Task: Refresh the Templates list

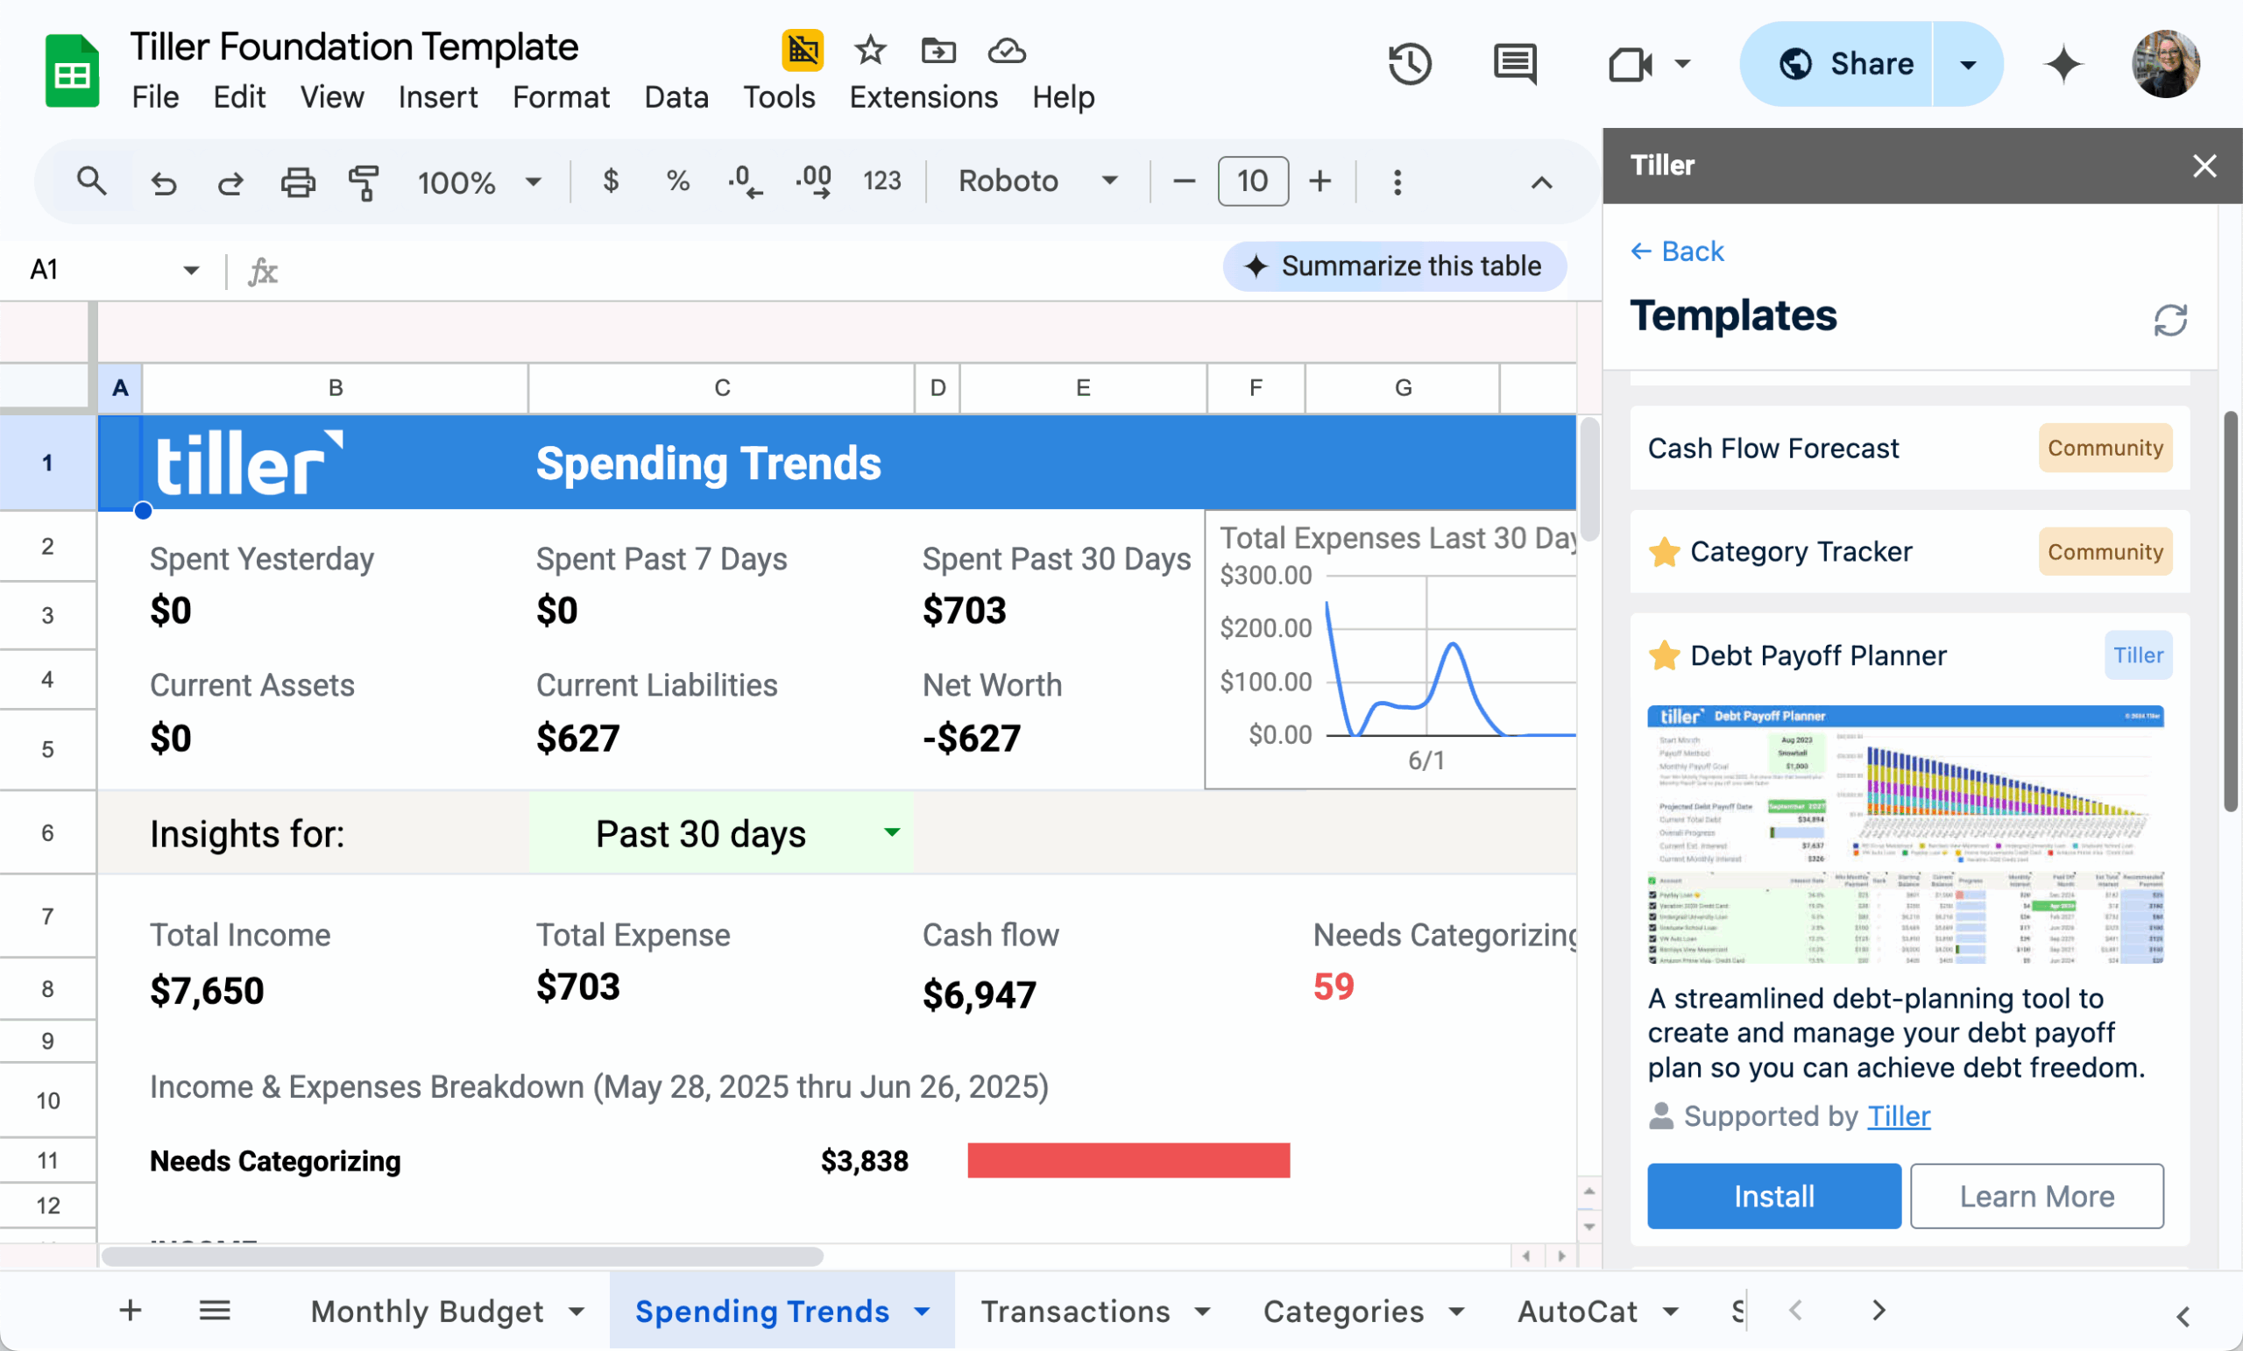Action: click(x=2170, y=320)
